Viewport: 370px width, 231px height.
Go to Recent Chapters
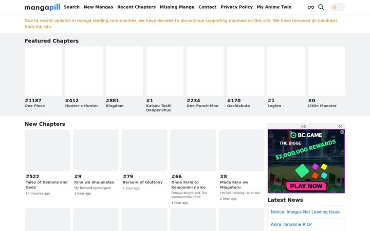tap(136, 7)
